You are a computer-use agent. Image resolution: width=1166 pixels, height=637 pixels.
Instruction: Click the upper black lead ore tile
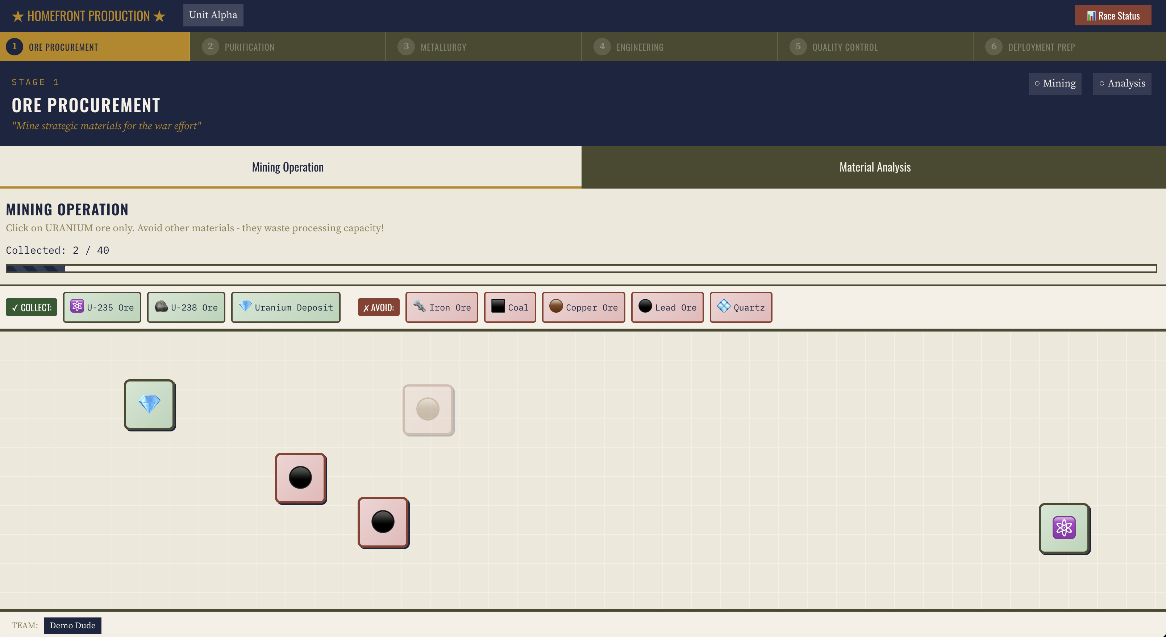[300, 478]
